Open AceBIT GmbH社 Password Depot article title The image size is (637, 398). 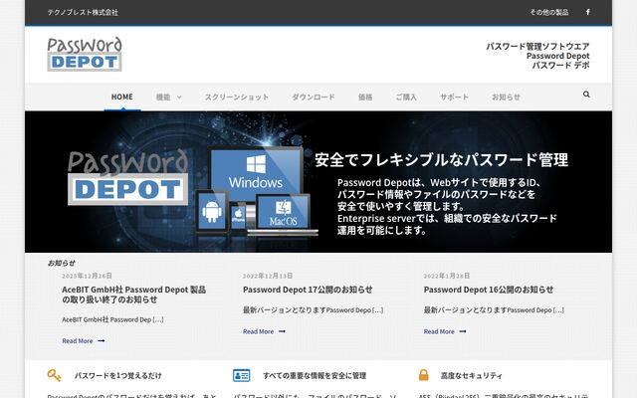click(134, 295)
